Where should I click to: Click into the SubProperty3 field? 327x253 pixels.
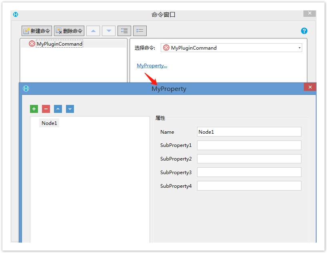[249, 173]
